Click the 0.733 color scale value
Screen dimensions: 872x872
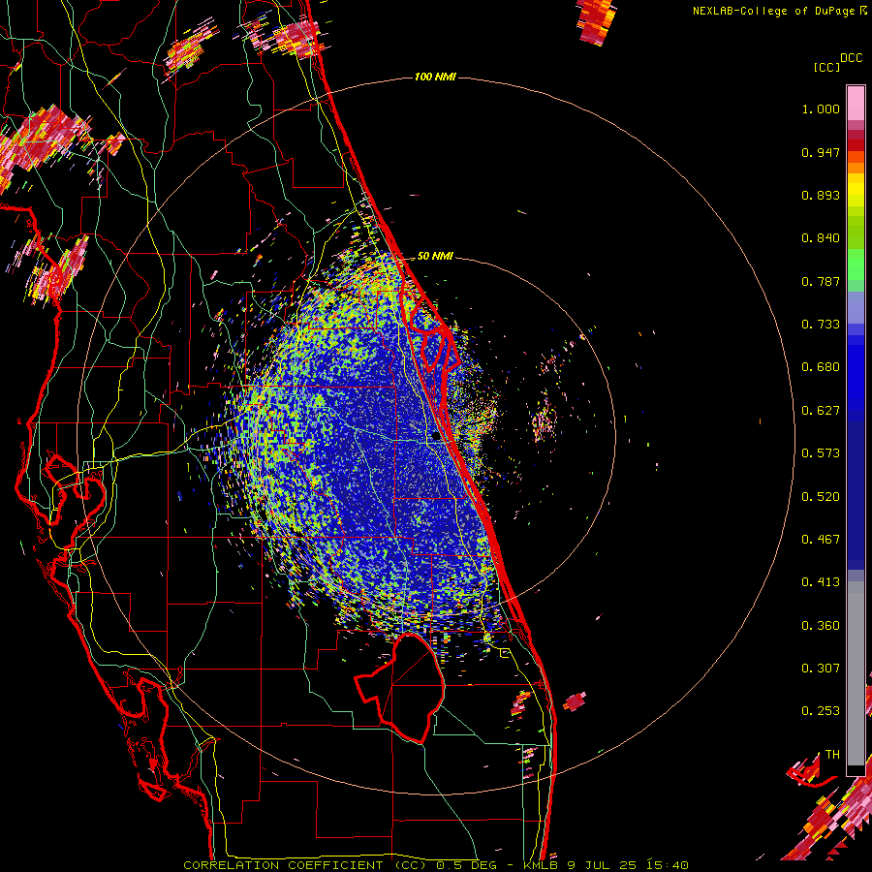[821, 325]
